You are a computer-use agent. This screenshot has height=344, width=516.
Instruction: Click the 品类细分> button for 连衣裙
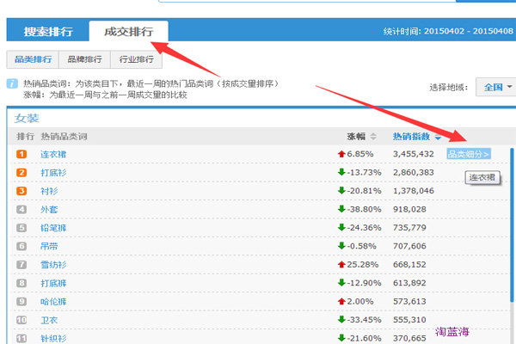click(x=469, y=154)
